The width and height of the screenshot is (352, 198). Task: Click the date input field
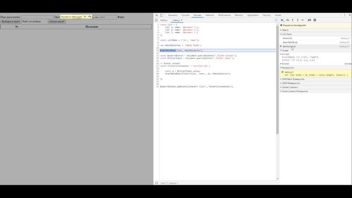point(104,17)
